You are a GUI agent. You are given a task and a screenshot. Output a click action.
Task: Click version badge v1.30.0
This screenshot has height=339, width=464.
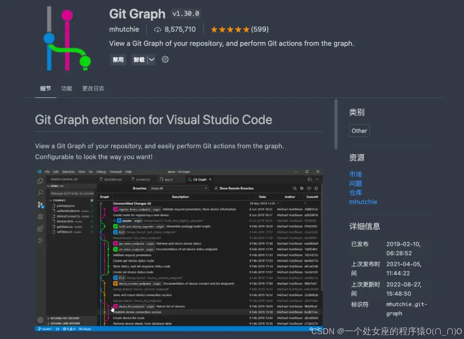[186, 14]
